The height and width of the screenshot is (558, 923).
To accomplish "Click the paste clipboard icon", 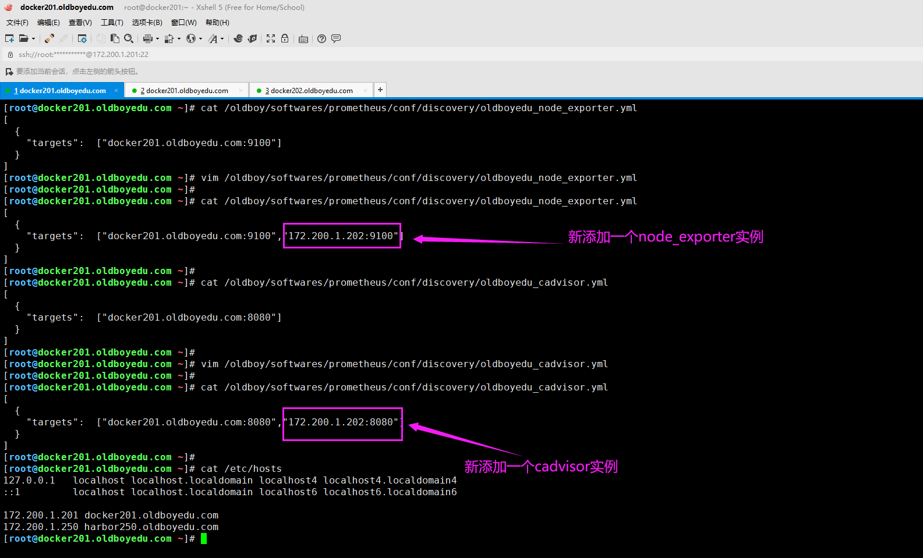I will (x=115, y=38).
